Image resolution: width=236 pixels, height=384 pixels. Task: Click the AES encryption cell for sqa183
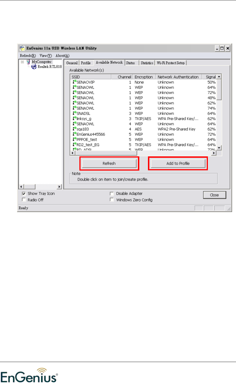[x=138, y=129]
